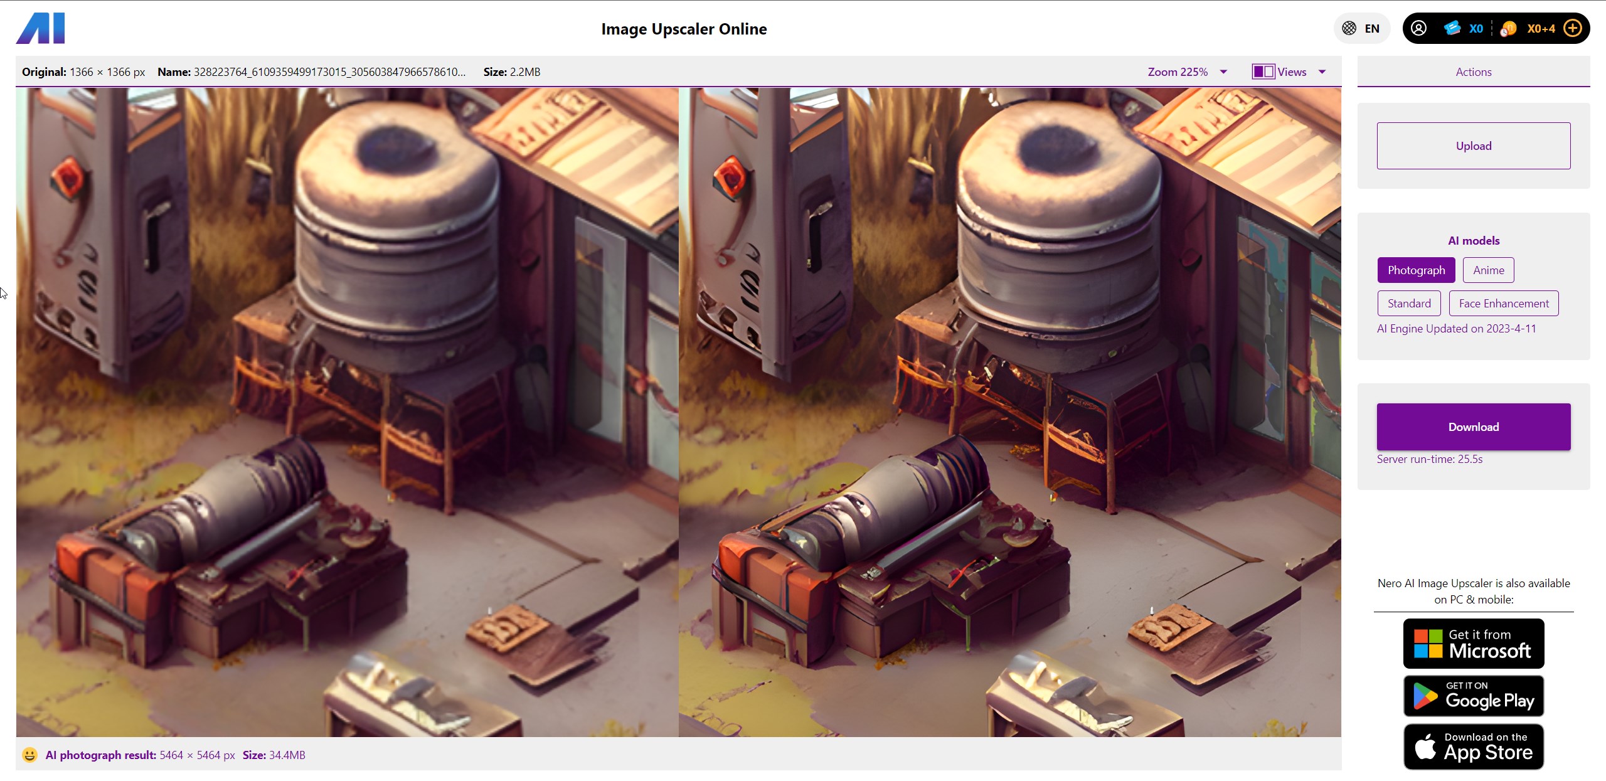Choose the Standard AI model

click(x=1408, y=304)
